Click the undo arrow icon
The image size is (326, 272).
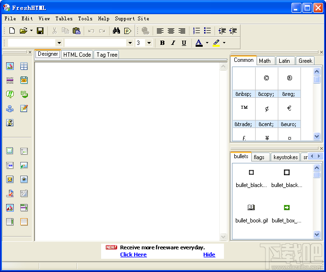tap(91, 31)
